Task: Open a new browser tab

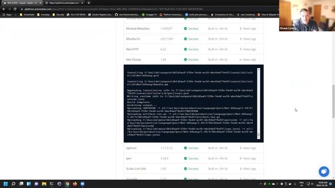Action: click(x=88, y=3)
